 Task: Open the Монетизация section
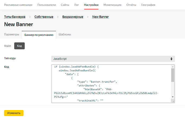[112, 5]
